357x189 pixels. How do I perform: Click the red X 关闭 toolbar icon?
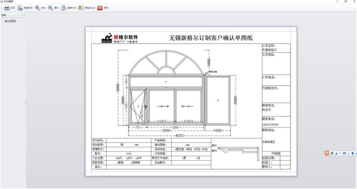pyautogui.click(x=100, y=8)
